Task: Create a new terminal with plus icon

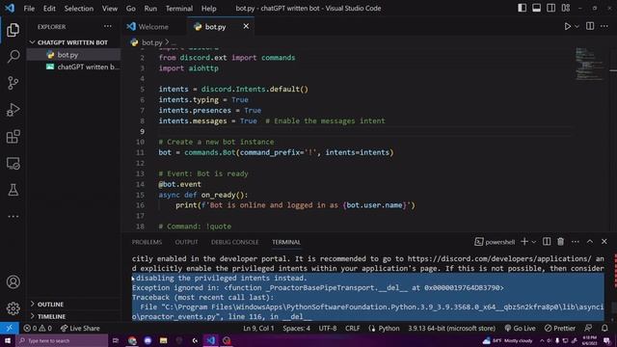Action: [x=524, y=242]
